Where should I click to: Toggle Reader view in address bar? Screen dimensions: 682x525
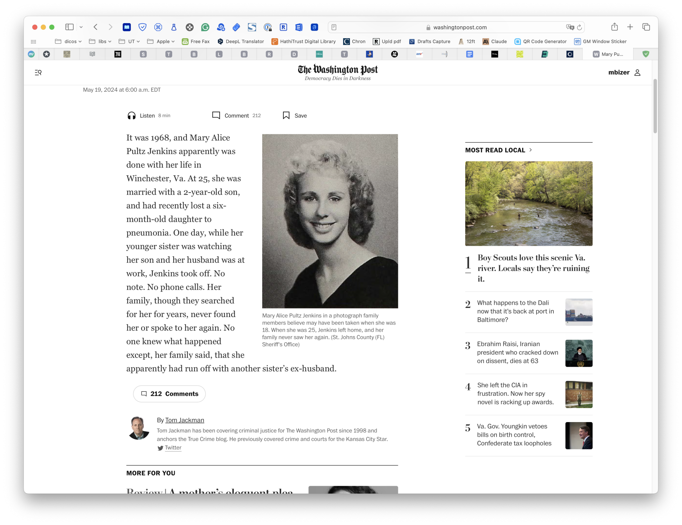(x=334, y=27)
